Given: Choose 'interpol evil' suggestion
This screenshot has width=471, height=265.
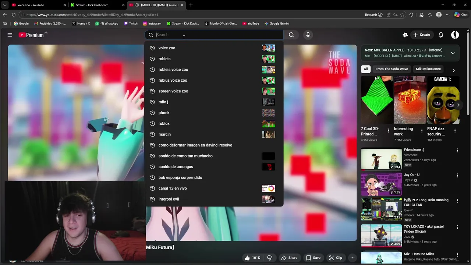Looking at the screenshot, I should pyautogui.click(x=214, y=199).
